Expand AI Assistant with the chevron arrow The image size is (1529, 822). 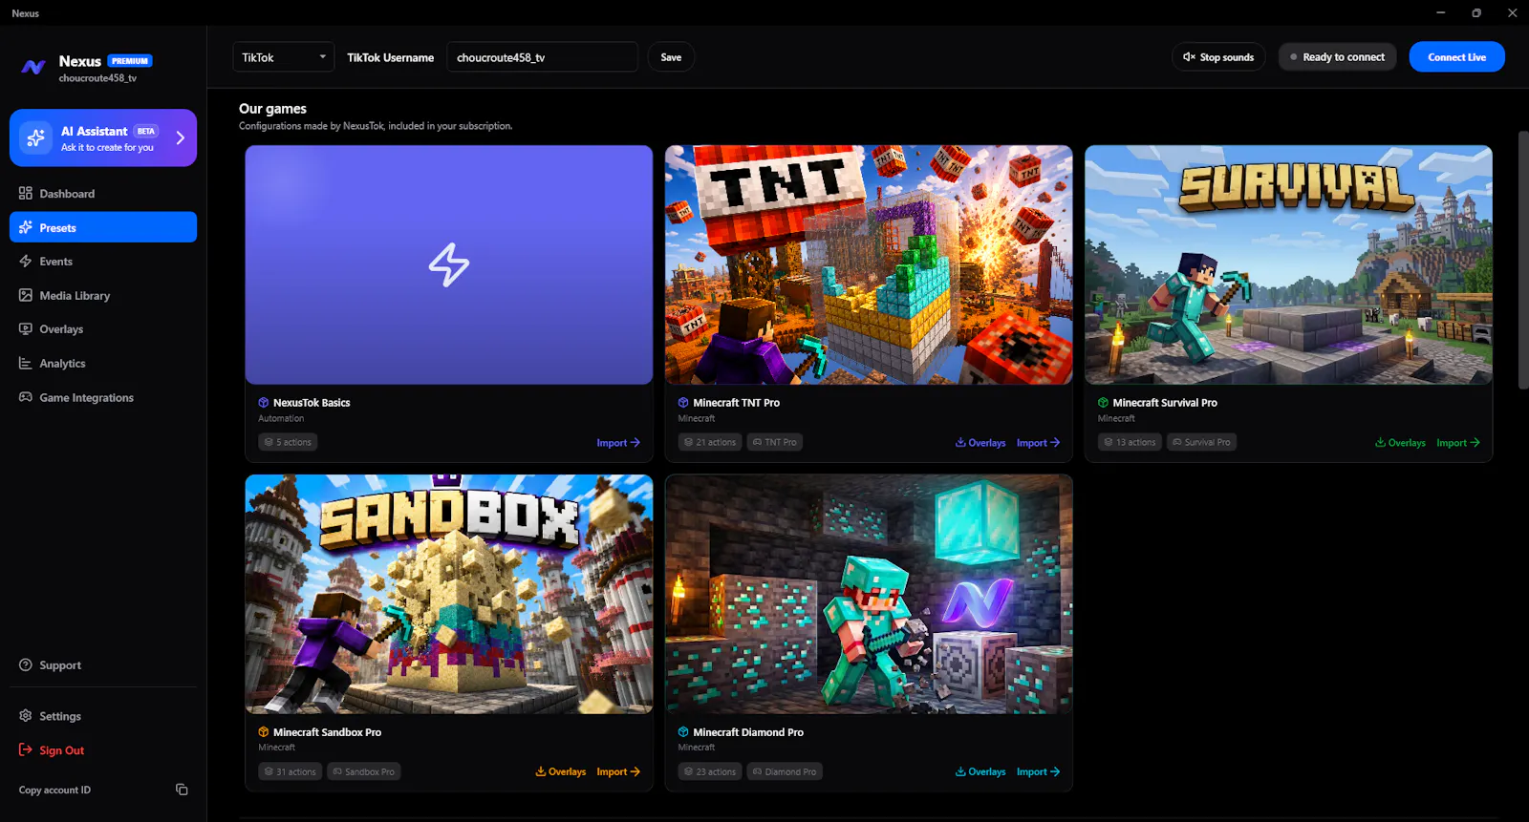pos(181,137)
